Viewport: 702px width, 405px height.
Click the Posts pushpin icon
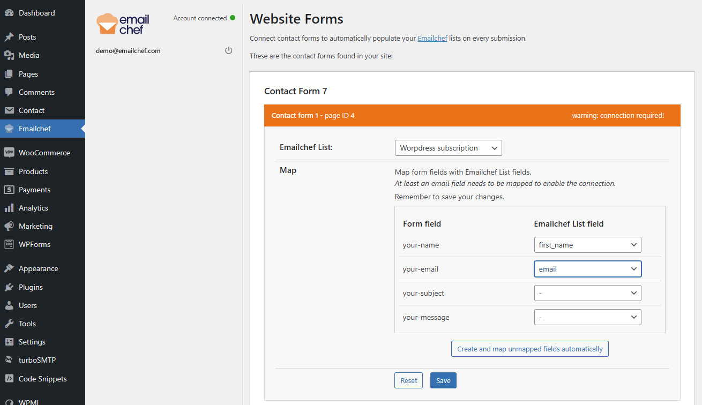point(9,37)
